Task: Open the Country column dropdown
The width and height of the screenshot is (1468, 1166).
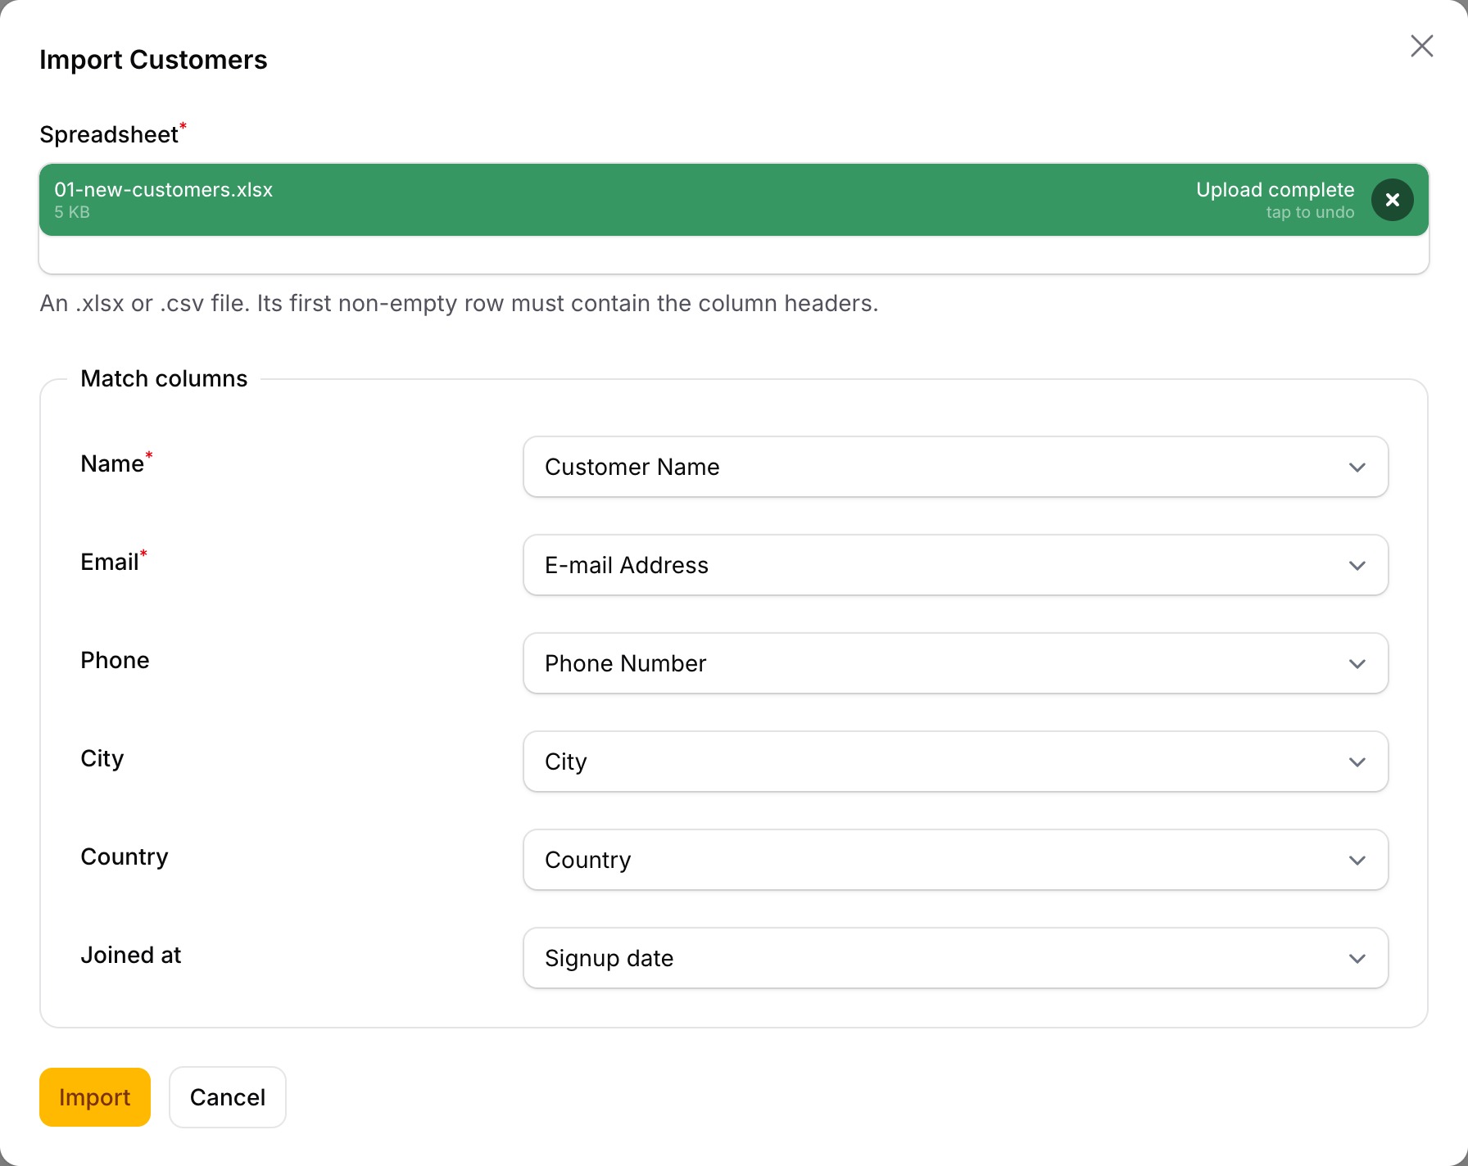Action: [955, 860]
